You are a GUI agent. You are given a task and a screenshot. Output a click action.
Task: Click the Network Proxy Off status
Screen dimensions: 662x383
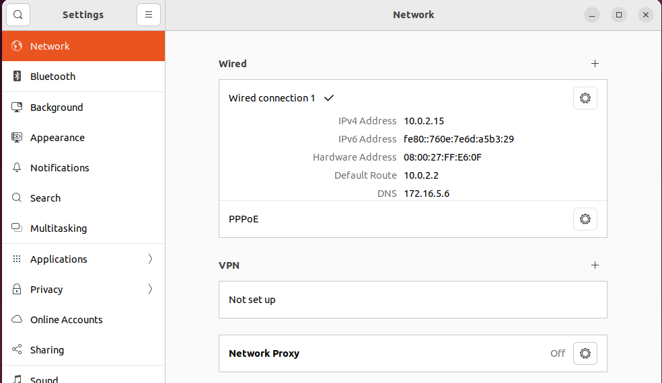pyautogui.click(x=558, y=353)
